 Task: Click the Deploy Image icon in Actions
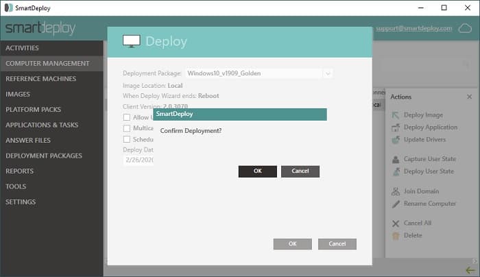(396, 115)
